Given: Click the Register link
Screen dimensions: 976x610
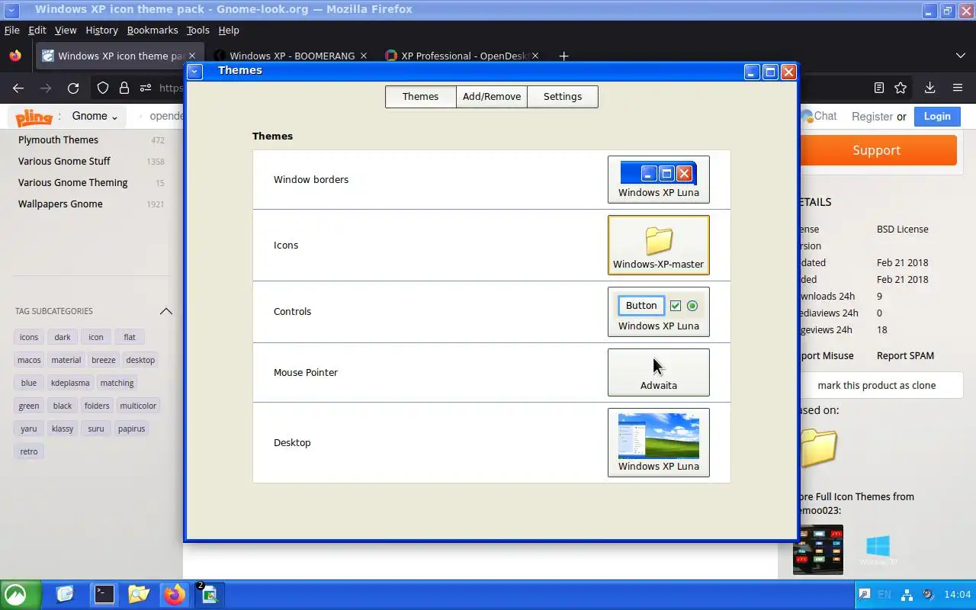Looking at the screenshot, I should point(872,117).
